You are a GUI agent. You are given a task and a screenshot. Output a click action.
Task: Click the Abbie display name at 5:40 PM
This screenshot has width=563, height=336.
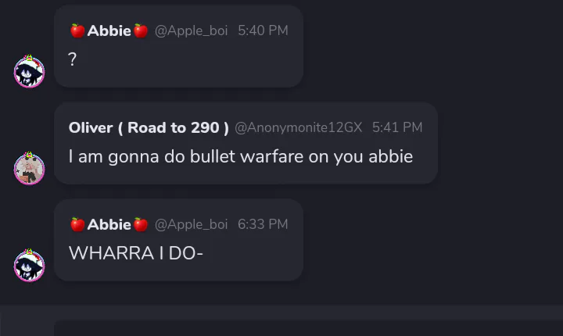coord(109,31)
